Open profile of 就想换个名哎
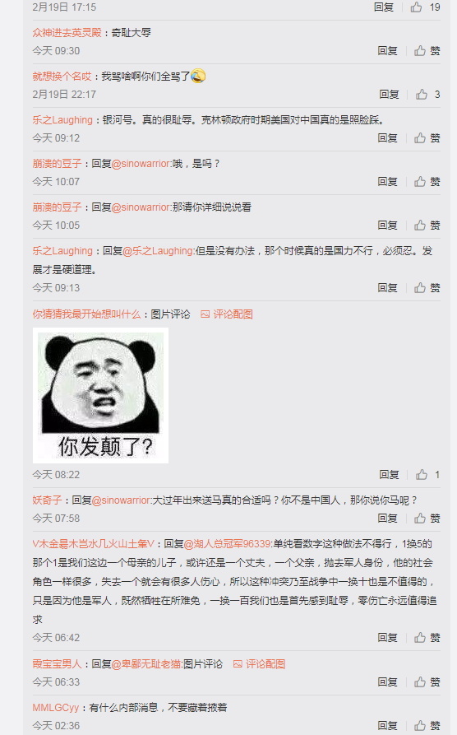The height and width of the screenshot is (735, 457). point(62,77)
